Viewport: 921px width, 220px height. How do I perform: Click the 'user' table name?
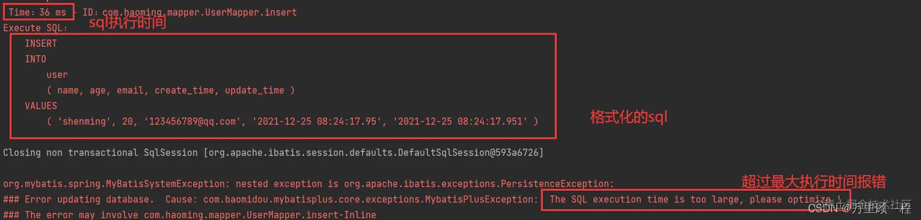click(57, 75)
